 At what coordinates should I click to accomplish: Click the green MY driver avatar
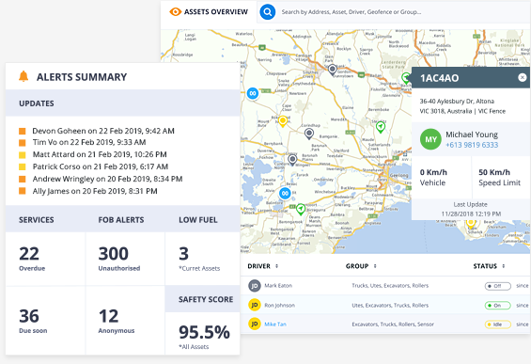430,139
